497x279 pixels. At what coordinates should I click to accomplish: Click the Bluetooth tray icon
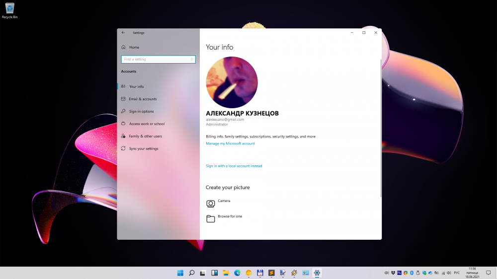point(412,273)
